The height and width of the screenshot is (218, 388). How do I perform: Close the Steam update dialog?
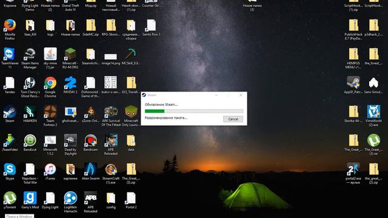(x=241, y=95)
